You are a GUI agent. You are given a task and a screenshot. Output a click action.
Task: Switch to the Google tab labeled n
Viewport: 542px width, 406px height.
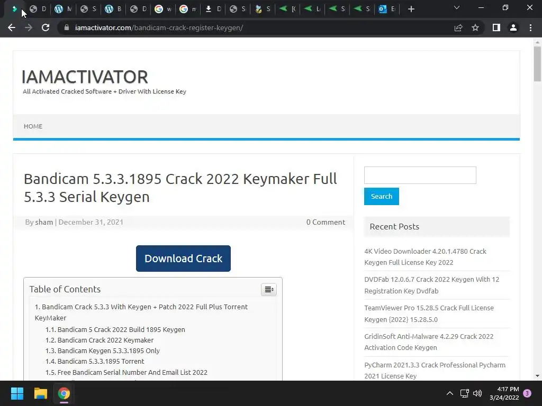188,9
